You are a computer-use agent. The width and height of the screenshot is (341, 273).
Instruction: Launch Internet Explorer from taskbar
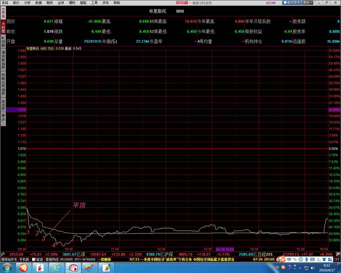(x=57, y=268)
